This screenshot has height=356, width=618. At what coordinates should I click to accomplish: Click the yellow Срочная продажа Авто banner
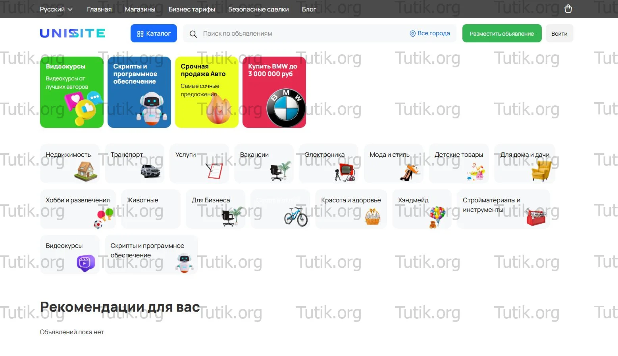pyautogui.click(x=206, y=92)
